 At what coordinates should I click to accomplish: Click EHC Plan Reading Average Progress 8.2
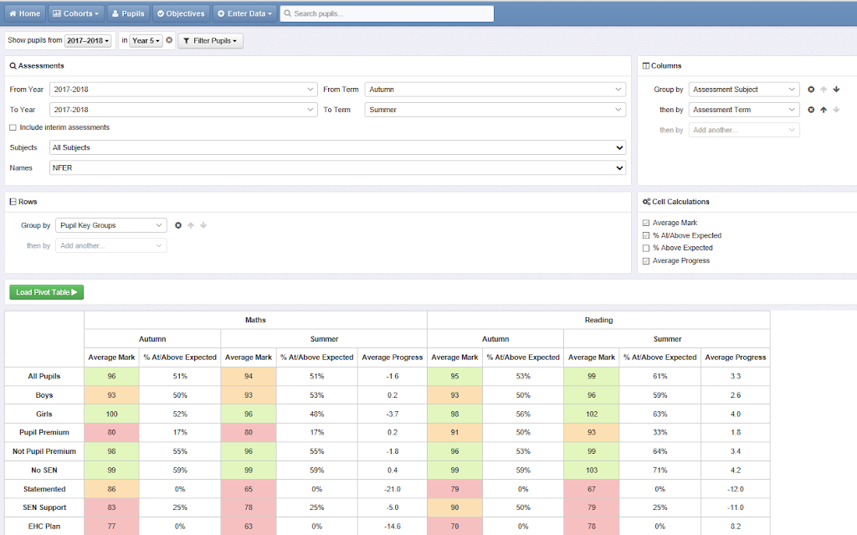coord(736,527)
